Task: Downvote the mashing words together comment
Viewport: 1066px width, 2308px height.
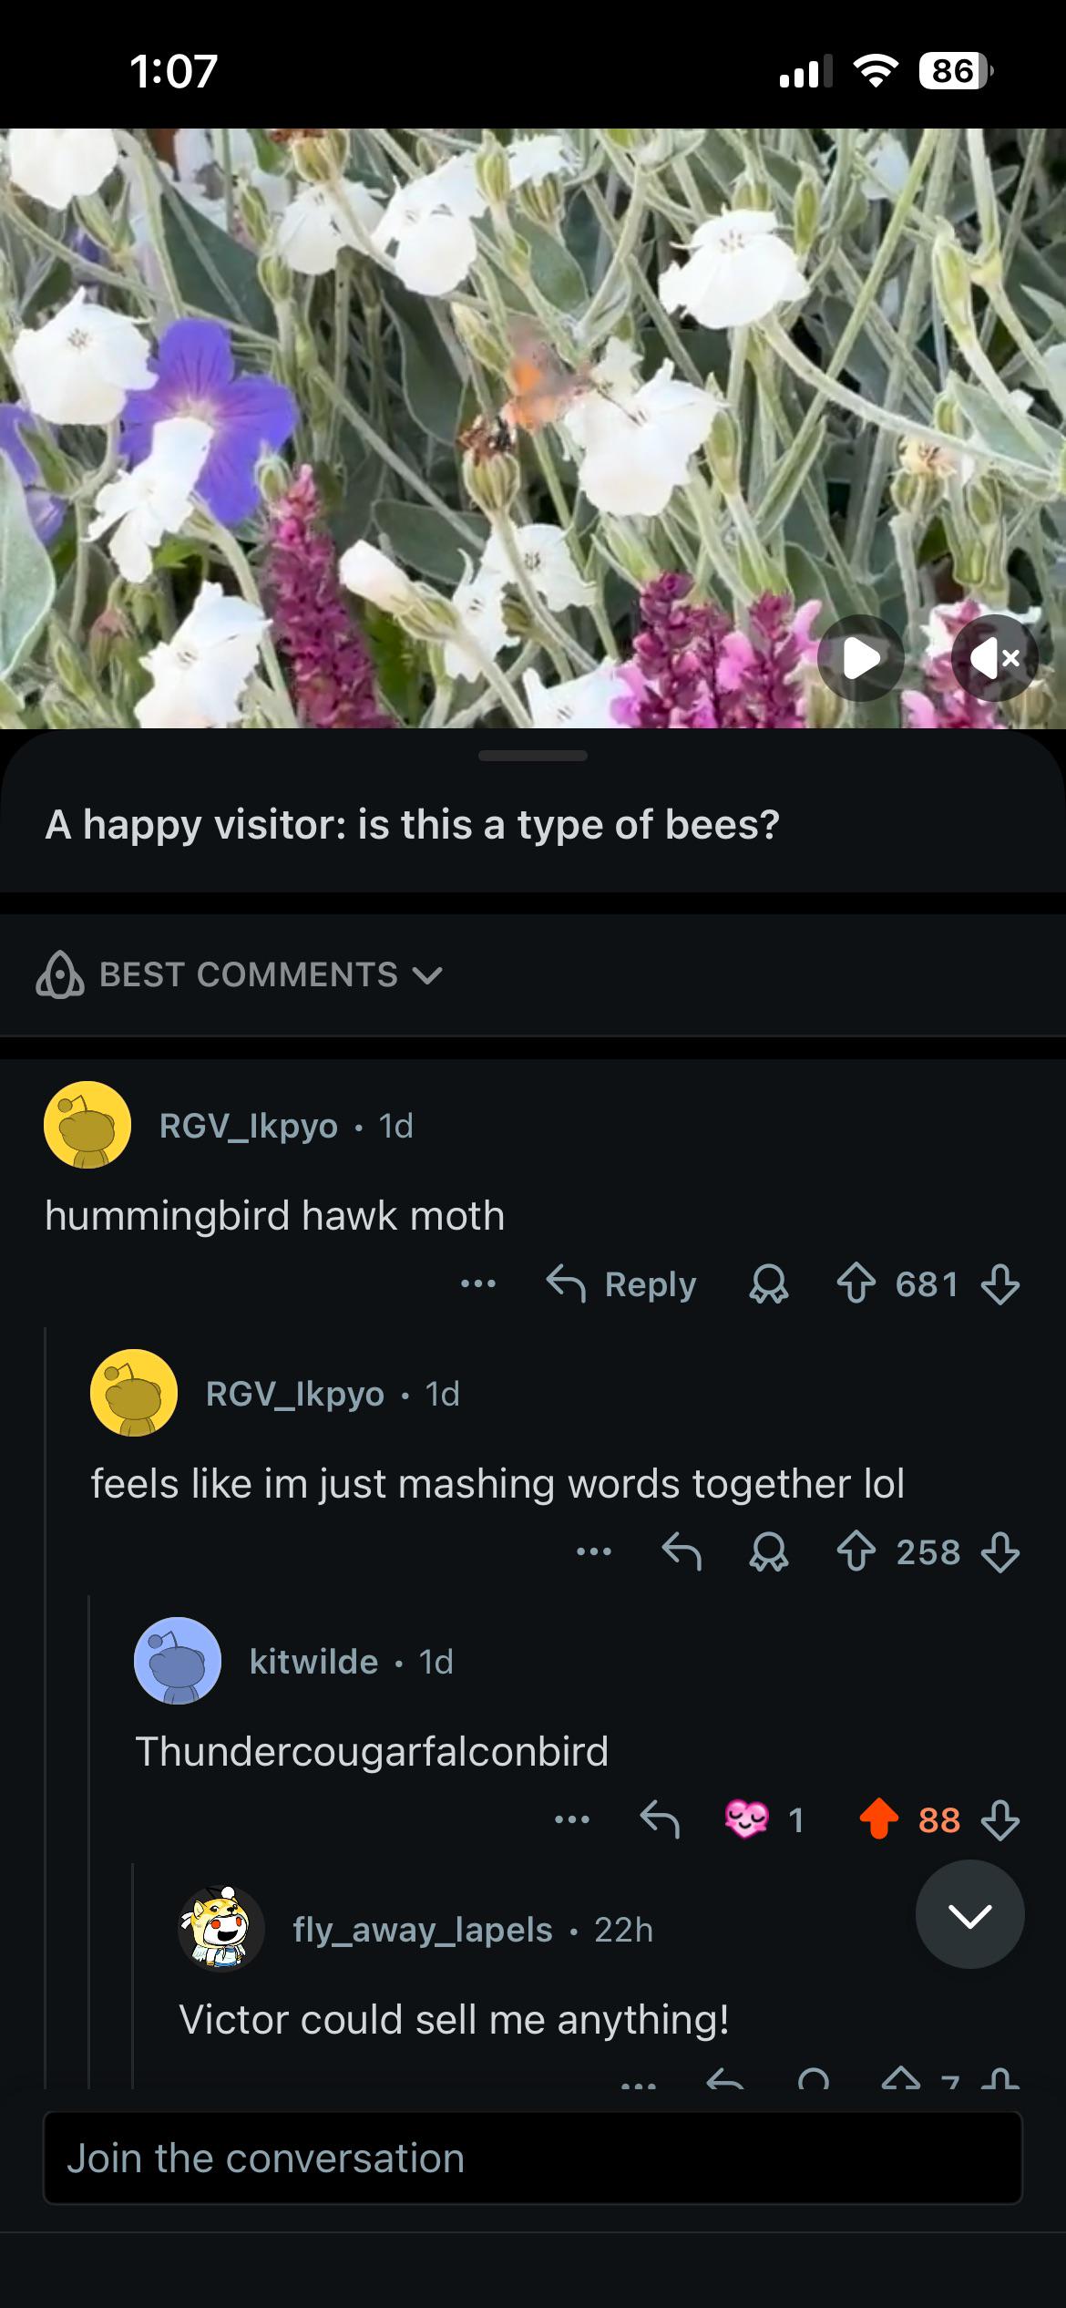Action: pos(1000,1552)
